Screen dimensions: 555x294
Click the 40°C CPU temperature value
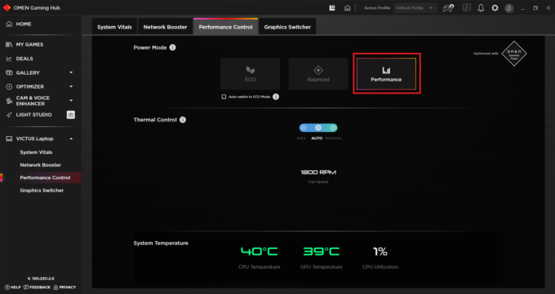pyautogui.click(x=259, y=252)
